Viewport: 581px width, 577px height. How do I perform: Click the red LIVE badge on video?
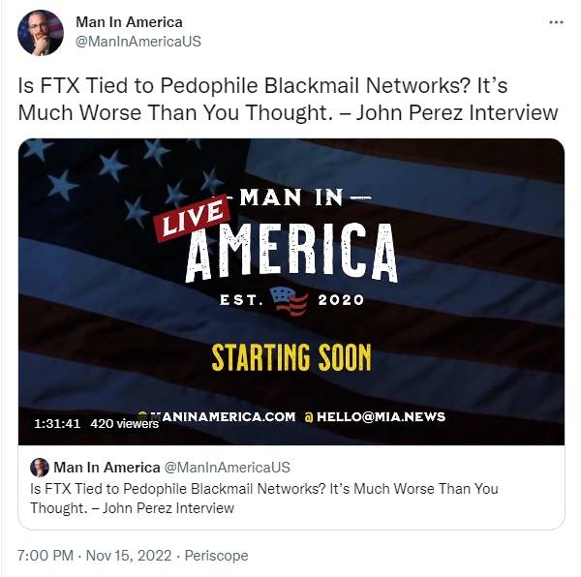192,218
